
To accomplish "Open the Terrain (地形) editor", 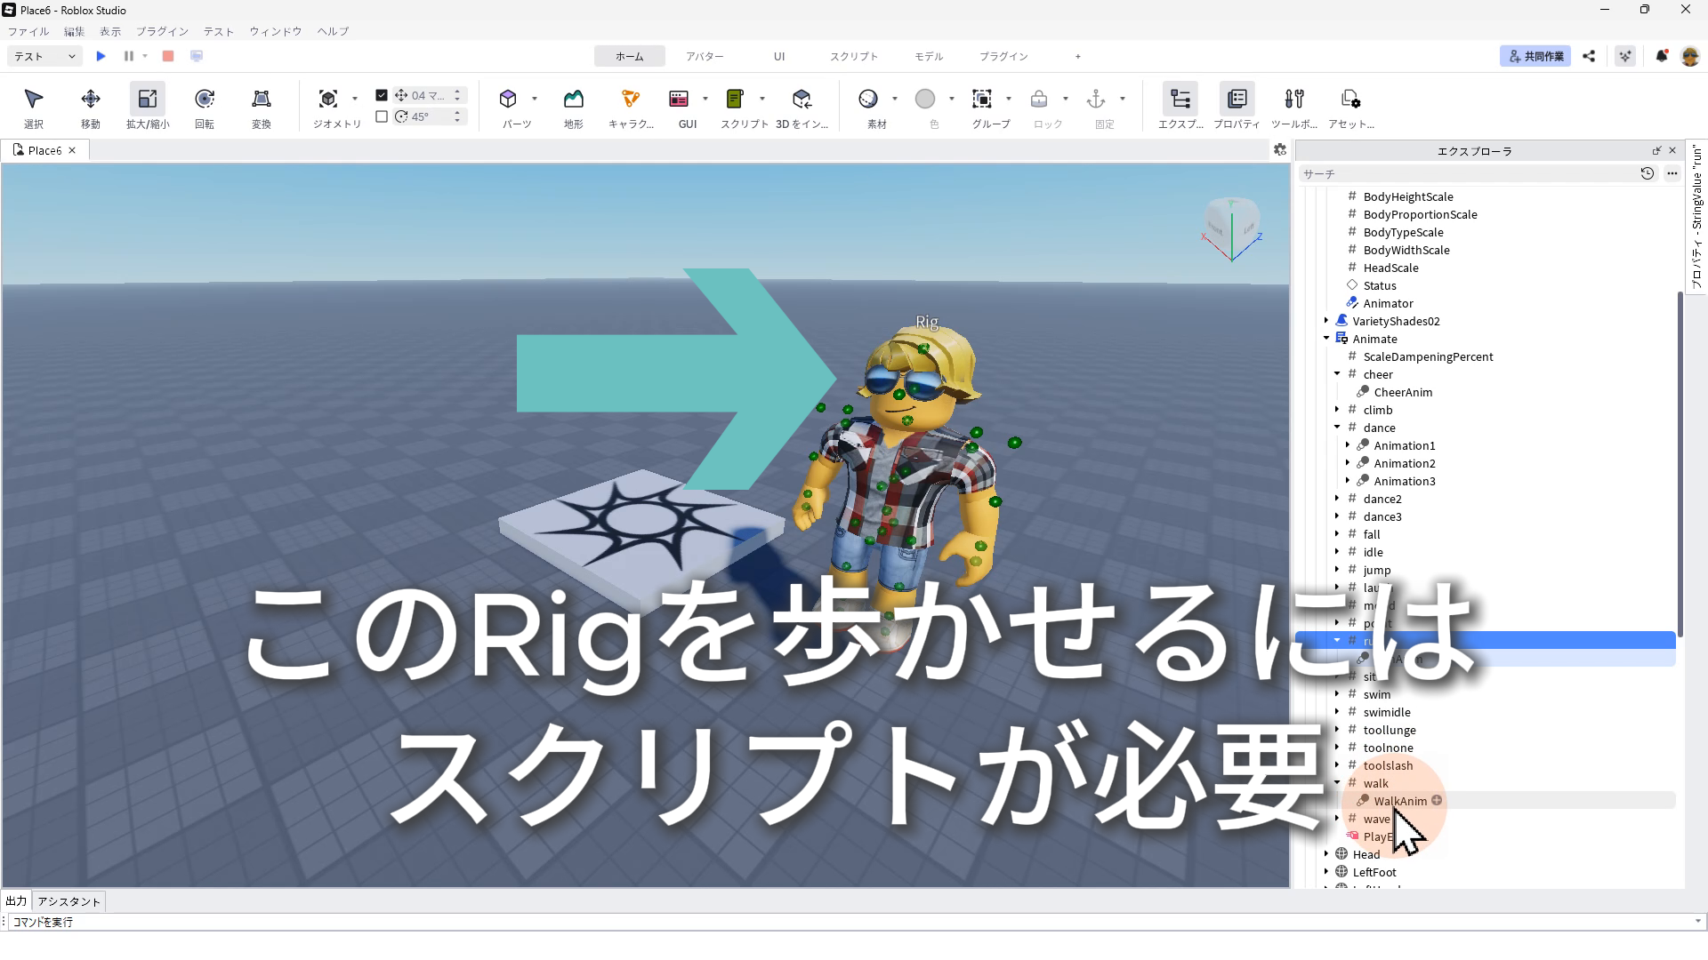I will (x=574, y=100).
